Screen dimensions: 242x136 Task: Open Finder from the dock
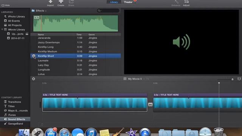click(x=24, y=133)
